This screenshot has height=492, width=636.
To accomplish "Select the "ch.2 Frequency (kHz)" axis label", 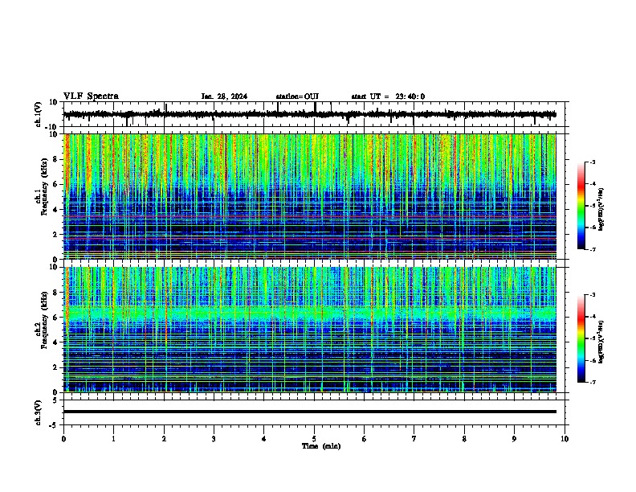I will 42,320.
